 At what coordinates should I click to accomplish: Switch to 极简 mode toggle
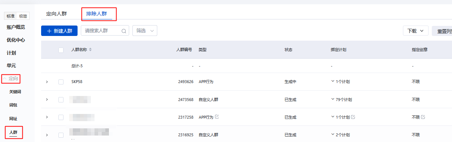pyautogui.click(x=23, y=16)
